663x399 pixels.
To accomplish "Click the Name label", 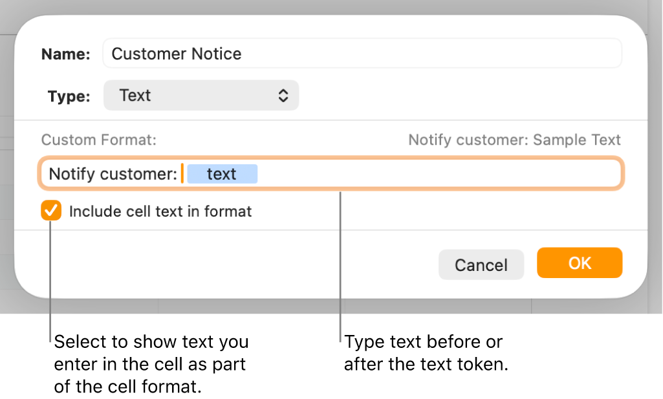I will pos(65,54).
